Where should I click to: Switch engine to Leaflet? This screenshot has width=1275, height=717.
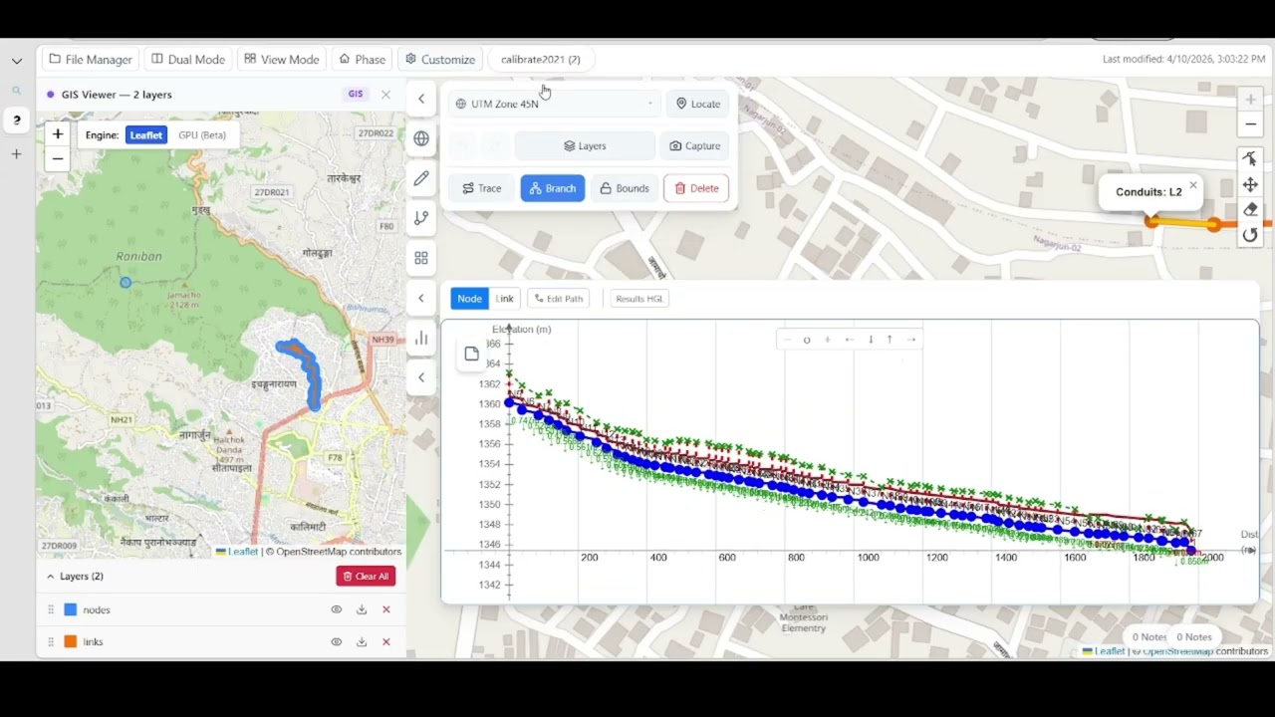tap(146, 134)
